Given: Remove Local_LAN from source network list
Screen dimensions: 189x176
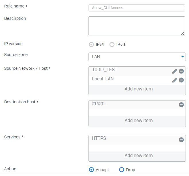Looking at the screenshot, I should click(181, 80).
